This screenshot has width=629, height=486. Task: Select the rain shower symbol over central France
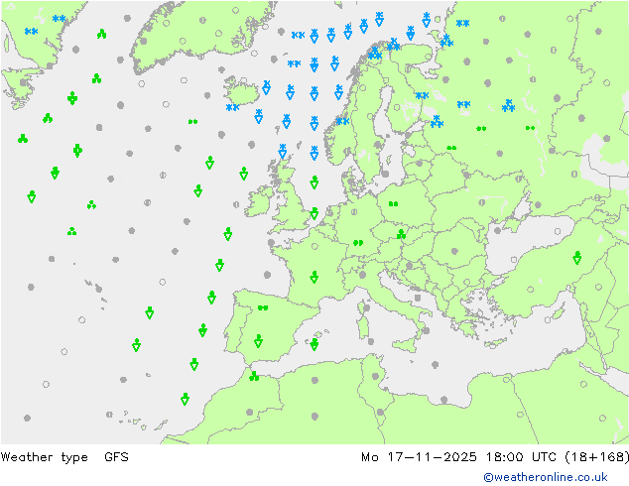point(314,277)
